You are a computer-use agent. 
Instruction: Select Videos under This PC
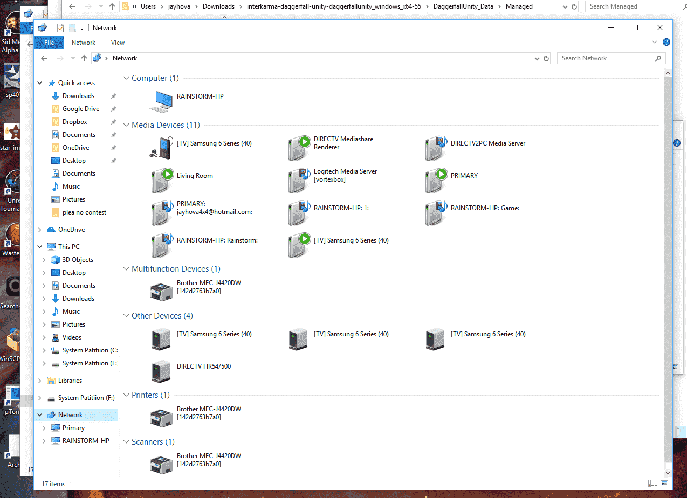point(72,337)
